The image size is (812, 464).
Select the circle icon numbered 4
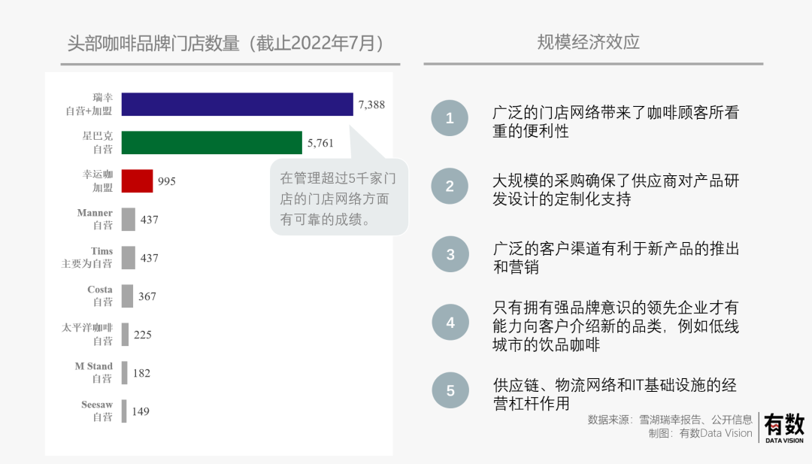point(450,323)
